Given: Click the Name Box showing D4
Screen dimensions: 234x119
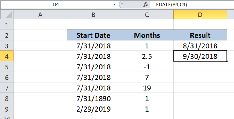Looking at the screenshot, I should (56, 5).
